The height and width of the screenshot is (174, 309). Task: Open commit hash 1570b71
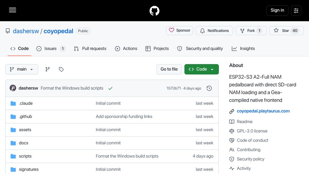point(173,88)
